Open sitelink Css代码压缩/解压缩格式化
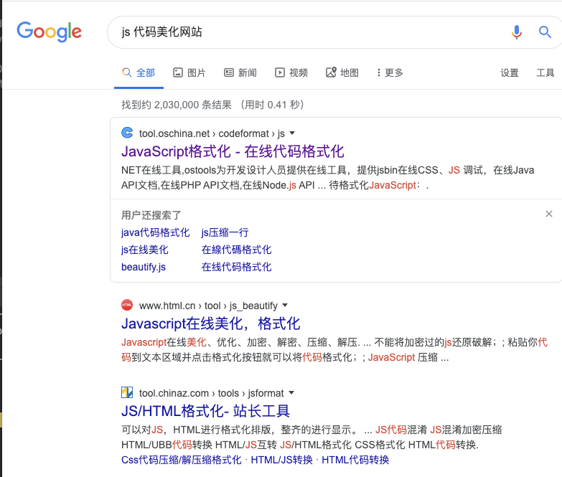Image resolution: width=562 pixels, height=477 pixels. [x=182, y=460]
